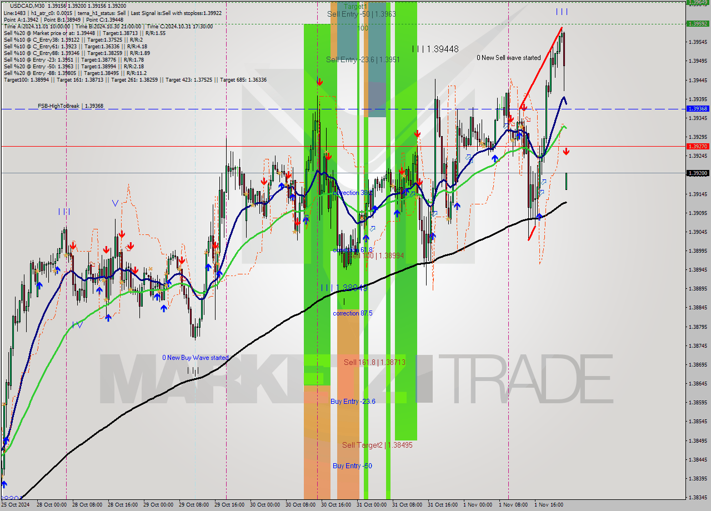Select the 'Buy Entry -50' label
Screen dimensions: 711x511
click(x=352, y=466)
